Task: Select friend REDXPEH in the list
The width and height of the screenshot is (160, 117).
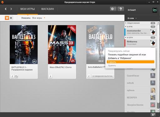Action: pos(140,98)
